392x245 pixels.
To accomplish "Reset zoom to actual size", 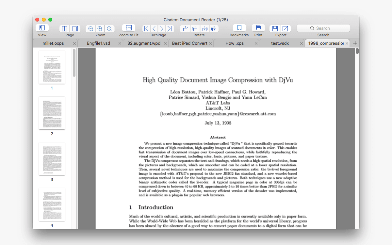I will (x=109, y=29).
